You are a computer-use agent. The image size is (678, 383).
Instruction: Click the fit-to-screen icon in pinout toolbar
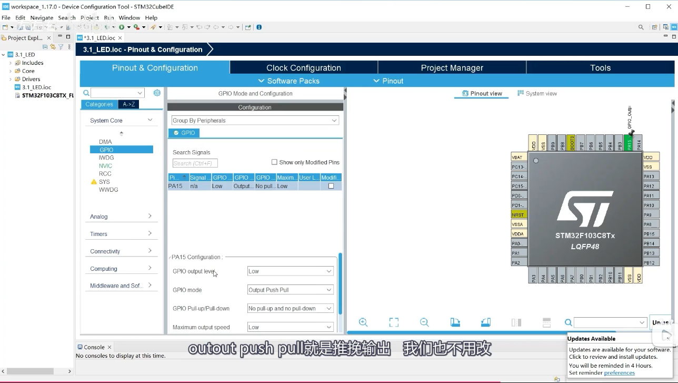pos(394,322)
